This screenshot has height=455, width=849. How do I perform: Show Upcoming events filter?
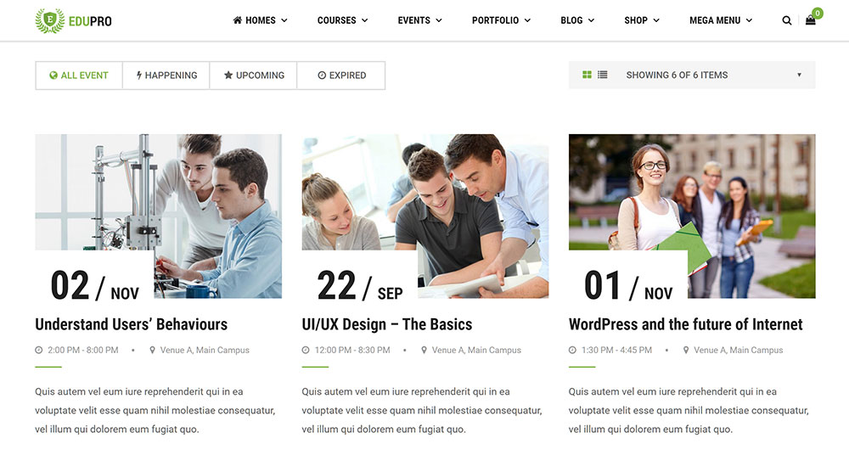253,76
